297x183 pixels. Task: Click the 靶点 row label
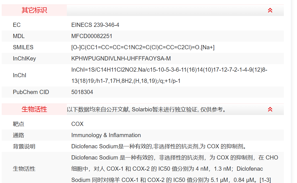tap(19, 124)
